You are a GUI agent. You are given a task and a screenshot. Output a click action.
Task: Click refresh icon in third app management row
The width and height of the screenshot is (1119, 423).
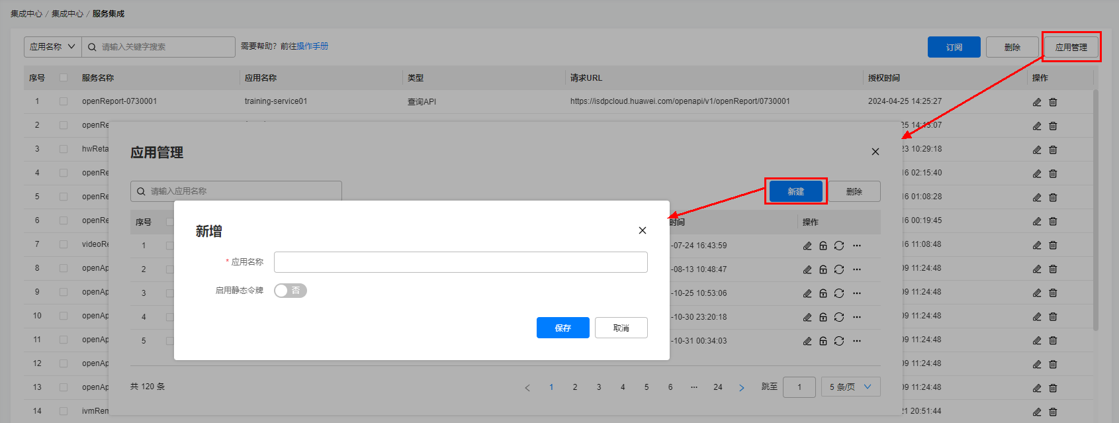point(839,293)
